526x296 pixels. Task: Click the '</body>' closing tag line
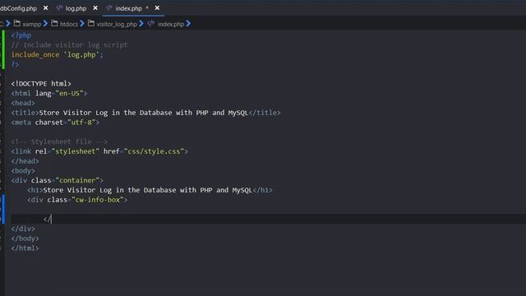(x=25, y=238)
